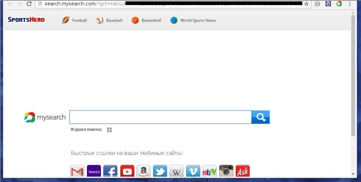Open the Facebook quick link icon
The height and width of the screenshot is (182, 361).
coord(110,171)
